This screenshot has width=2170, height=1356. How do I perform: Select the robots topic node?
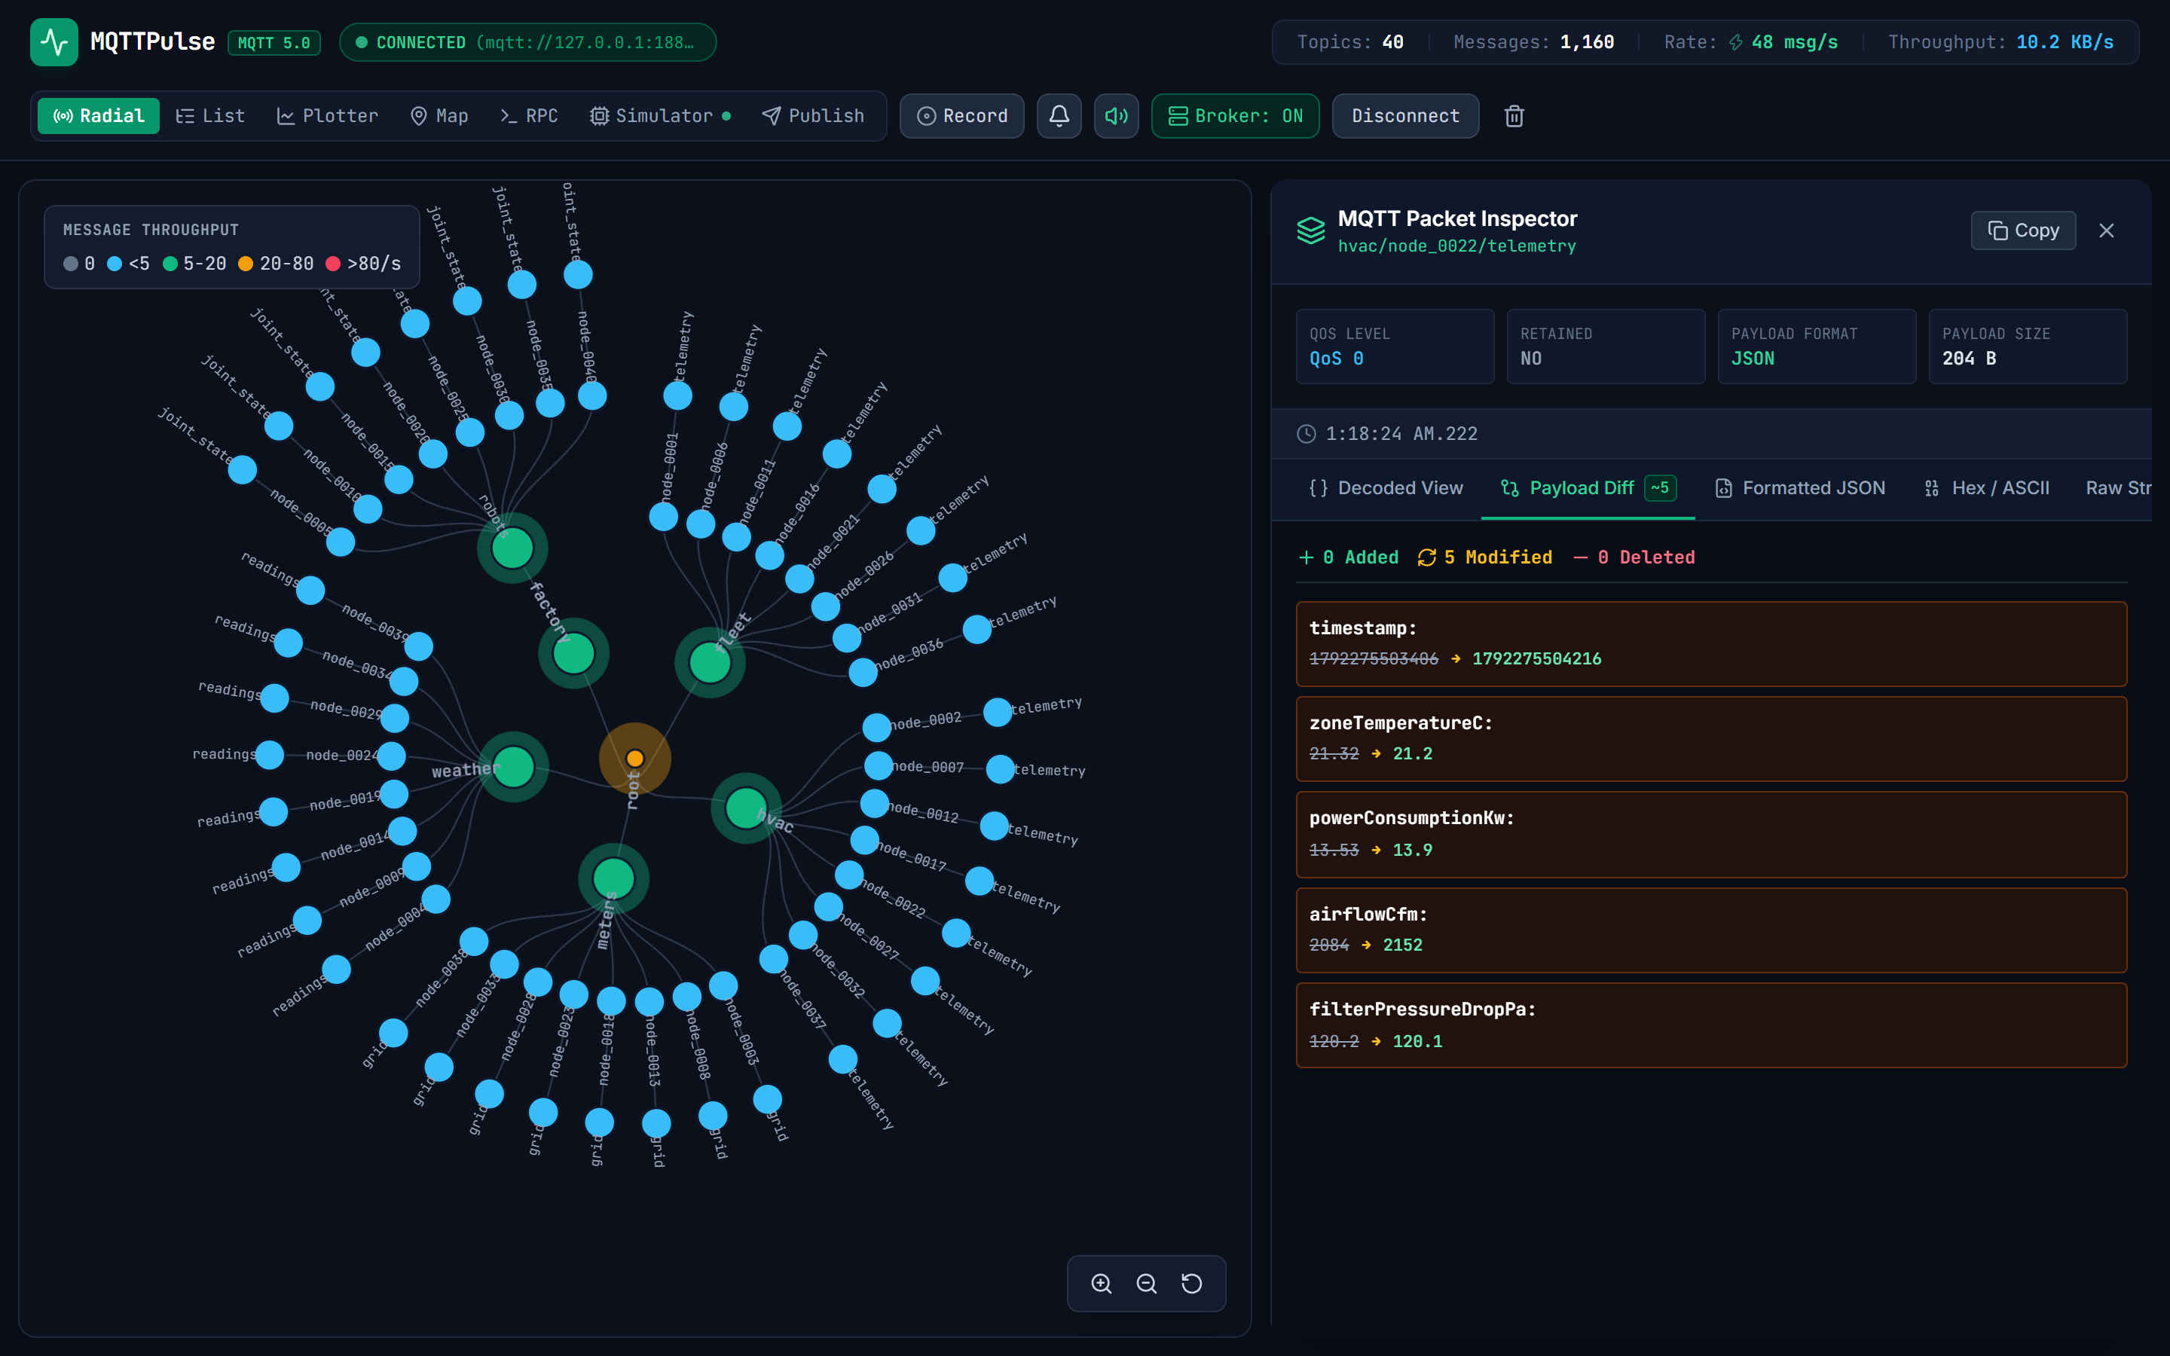coord(512,548)
